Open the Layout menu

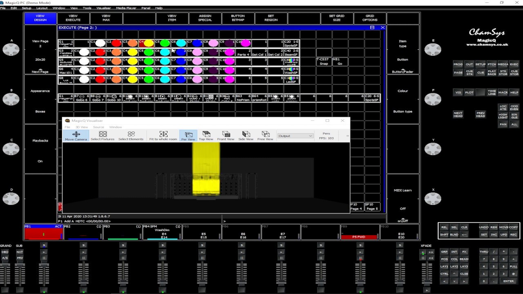(x=42, y=8)
